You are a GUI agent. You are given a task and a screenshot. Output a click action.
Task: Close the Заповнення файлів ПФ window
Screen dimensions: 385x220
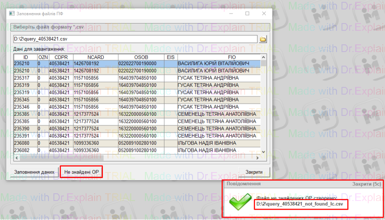coord(264,14)
